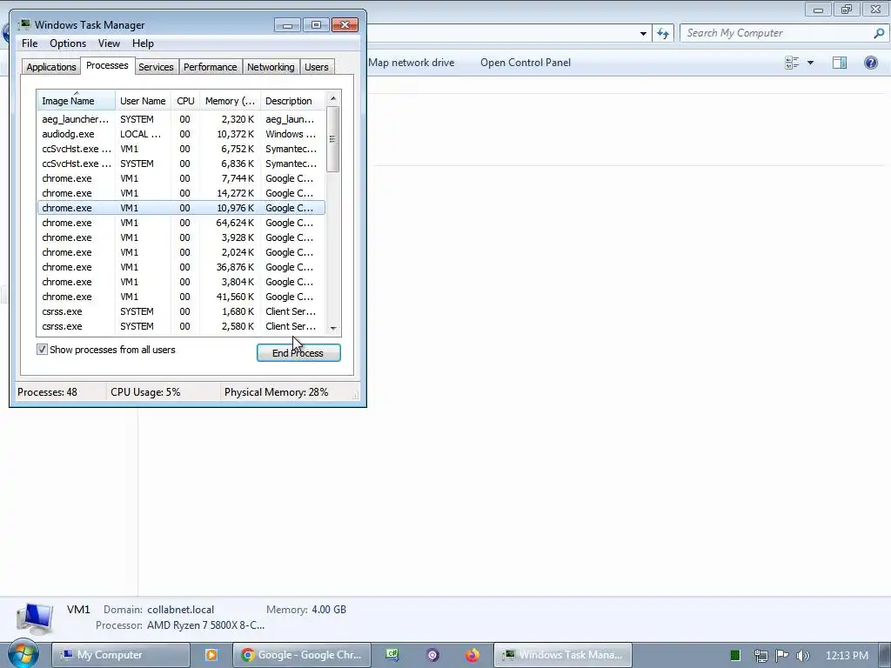The width and height of the screenshot is (891, 668).
Task: Open the Options menu
Action: coord(68,43)
